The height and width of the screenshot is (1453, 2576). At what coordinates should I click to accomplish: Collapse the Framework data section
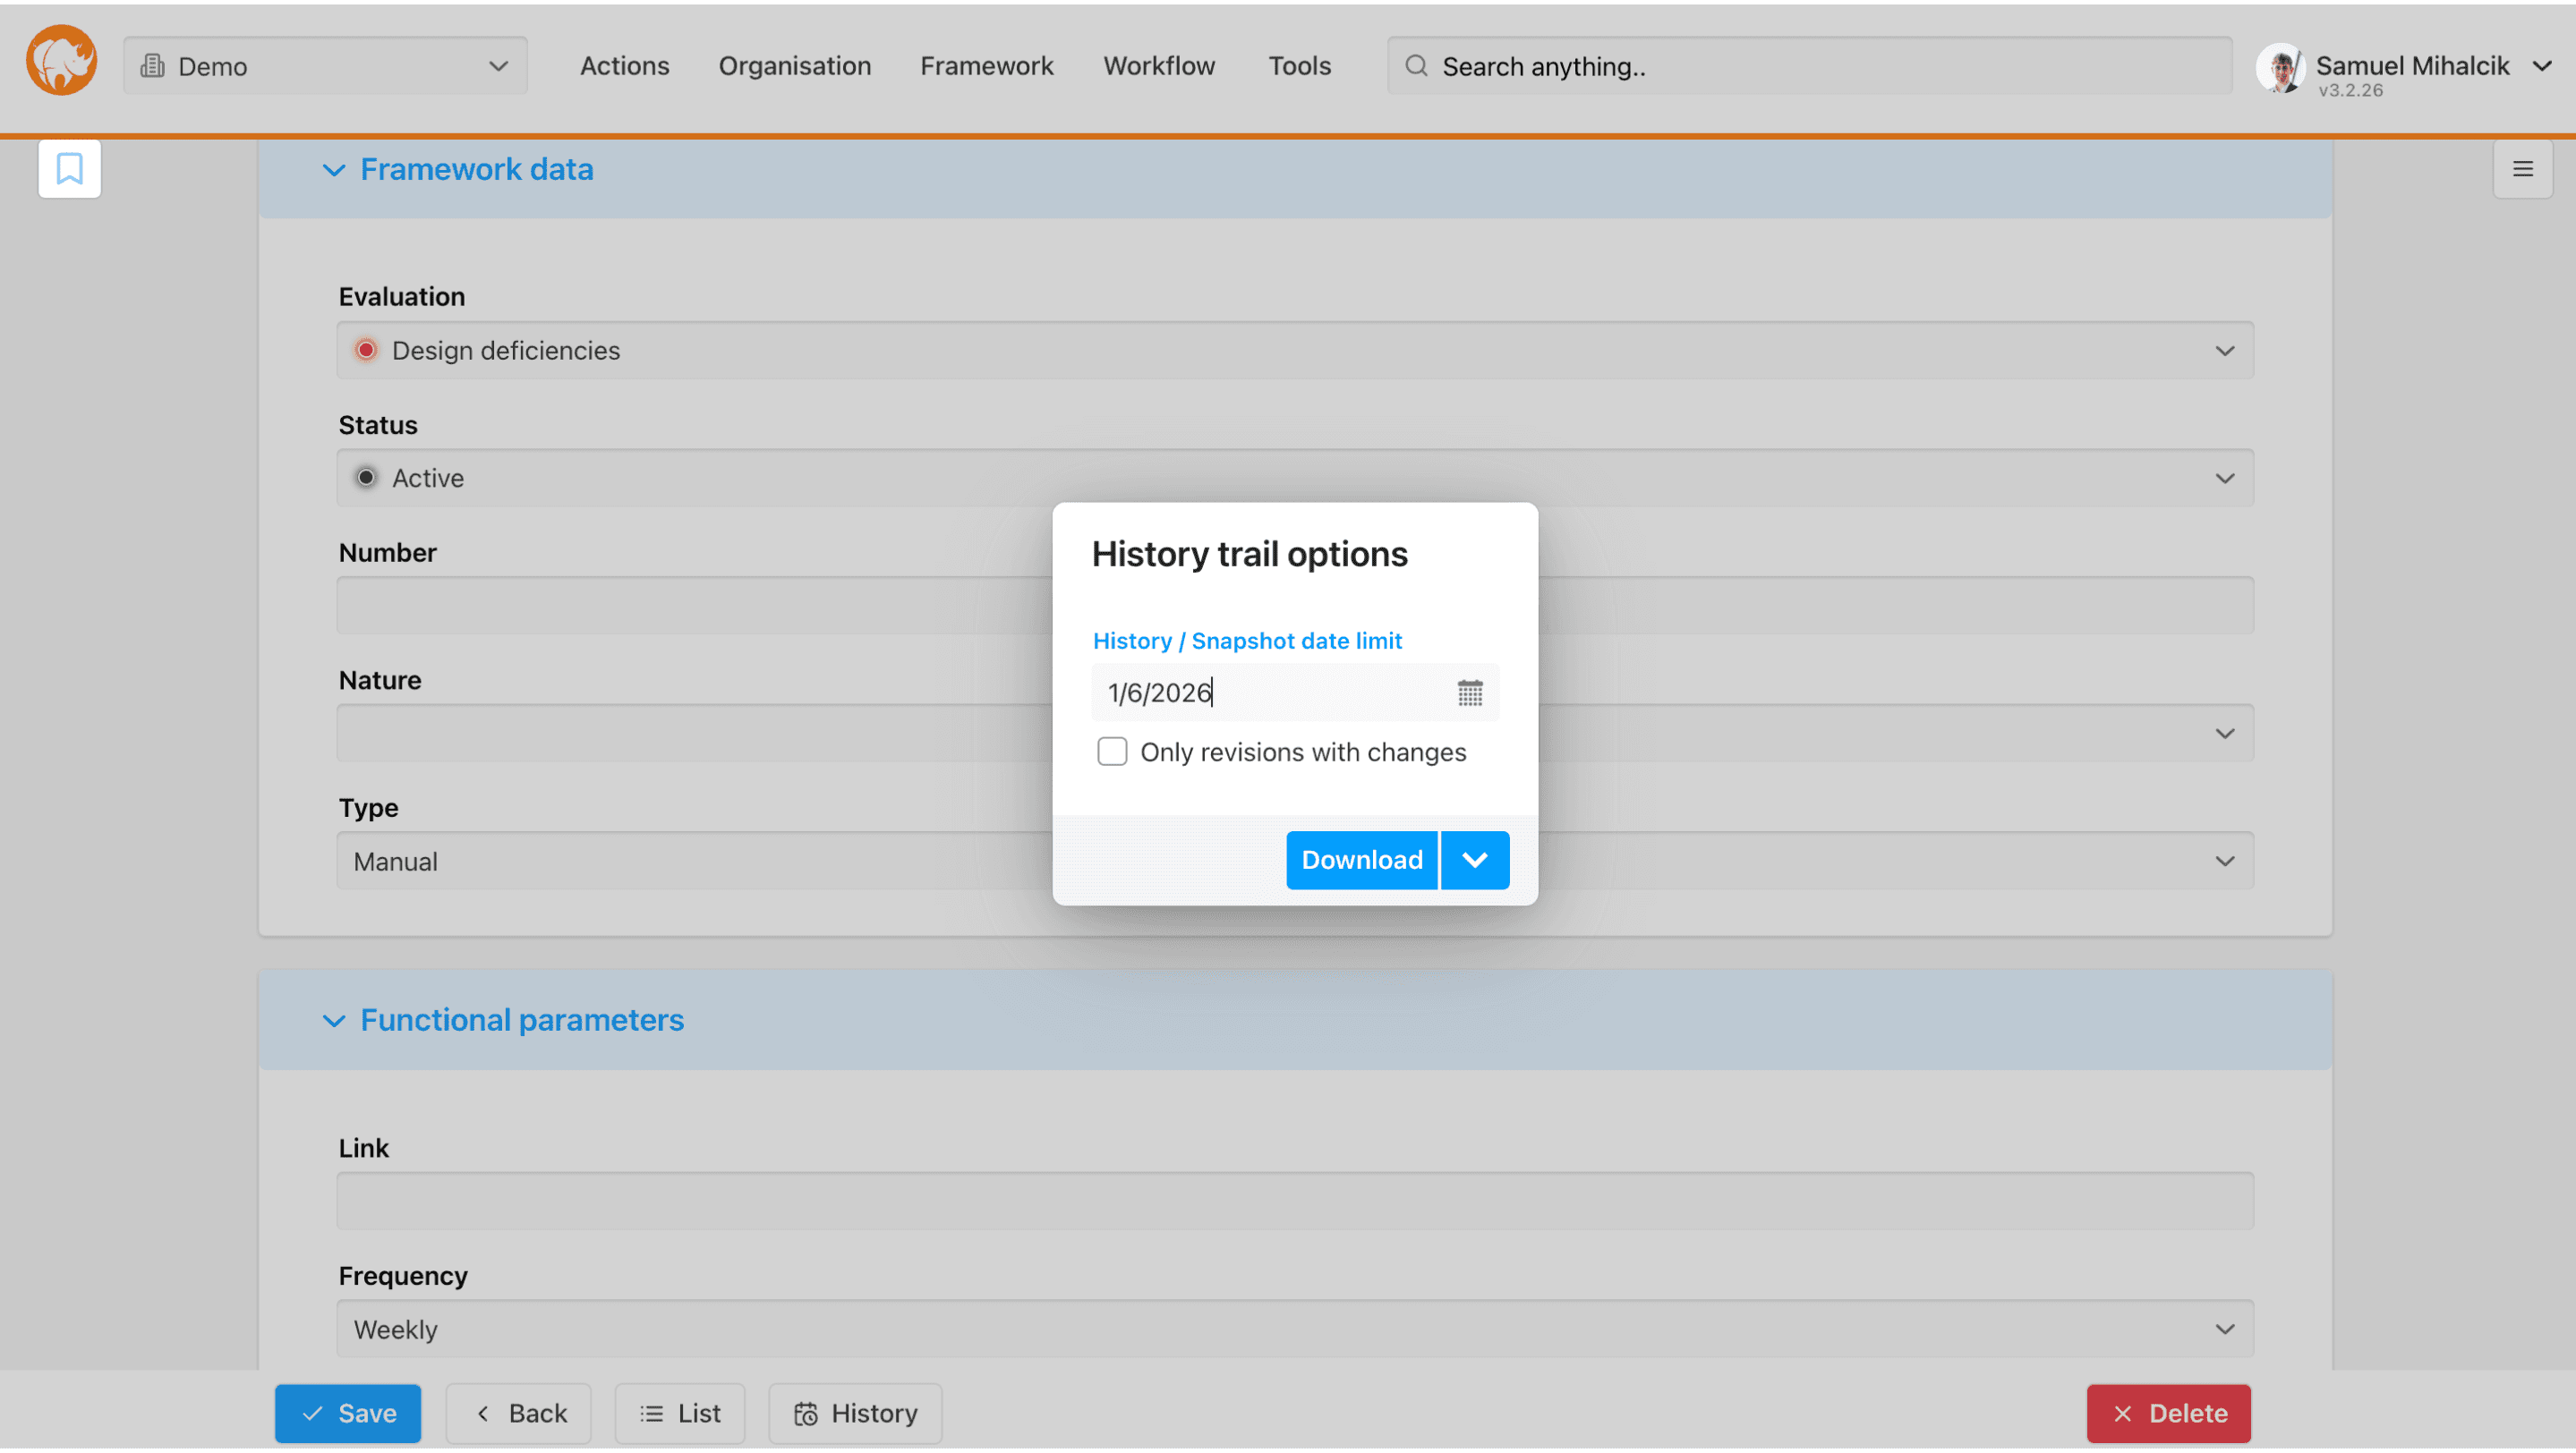[x=334, y=170]
